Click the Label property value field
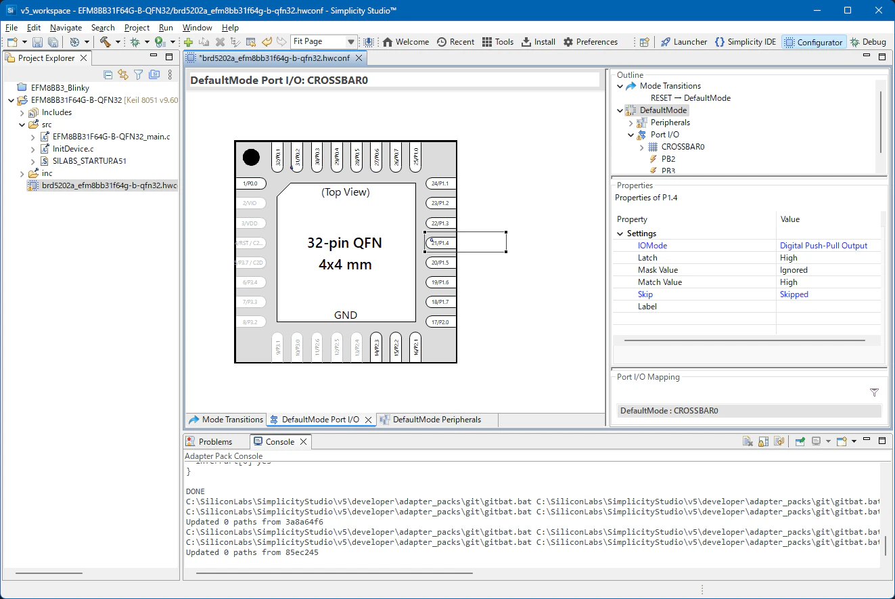This screenshot has height=599, width=895. tap(829, 307)
